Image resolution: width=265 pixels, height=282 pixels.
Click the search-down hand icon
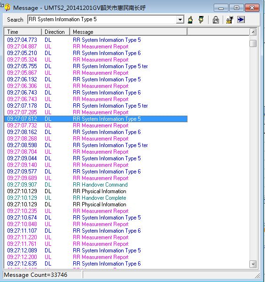201,20
